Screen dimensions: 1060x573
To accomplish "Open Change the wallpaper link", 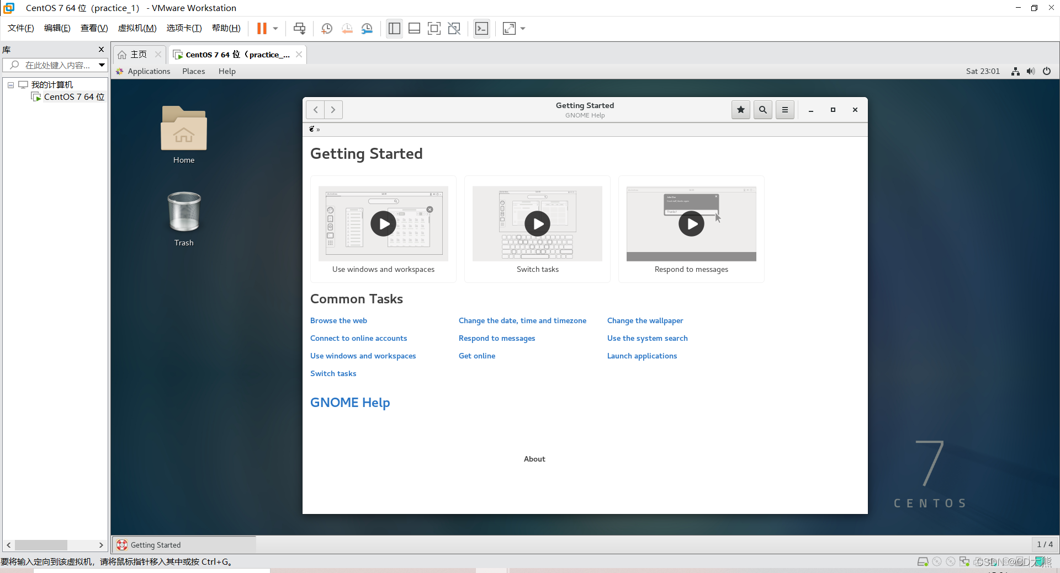I will [645, 320].
